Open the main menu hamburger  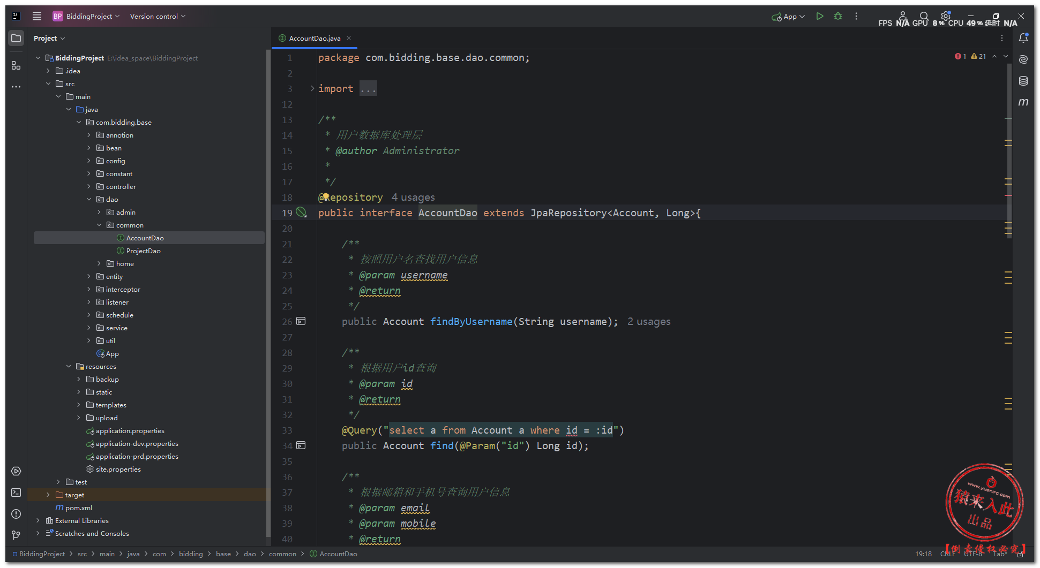(37, 17)
